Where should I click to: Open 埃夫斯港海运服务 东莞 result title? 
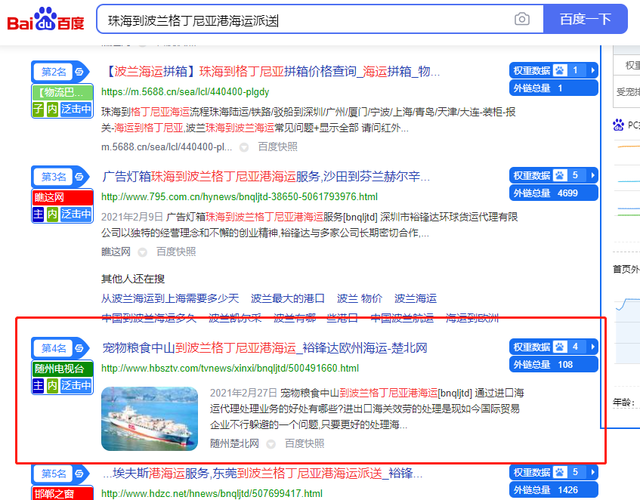pyautogui.click(x=262, y=474)
